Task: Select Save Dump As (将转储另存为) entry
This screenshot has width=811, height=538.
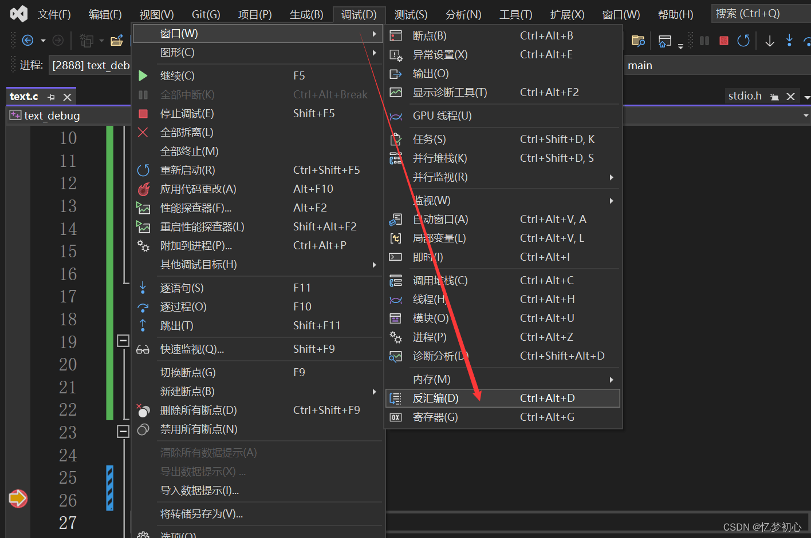Action: (257, 514)
